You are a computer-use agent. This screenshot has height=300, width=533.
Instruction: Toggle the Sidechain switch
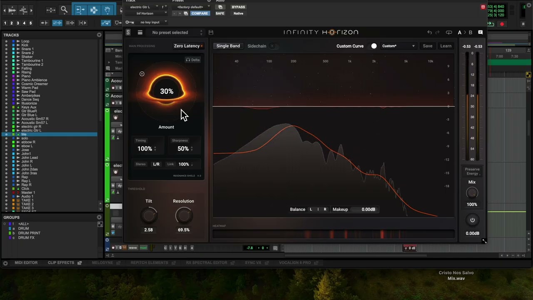click(x=273, y=46)
